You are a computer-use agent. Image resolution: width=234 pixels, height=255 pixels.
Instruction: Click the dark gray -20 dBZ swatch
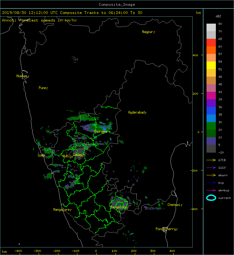(211, 149)
